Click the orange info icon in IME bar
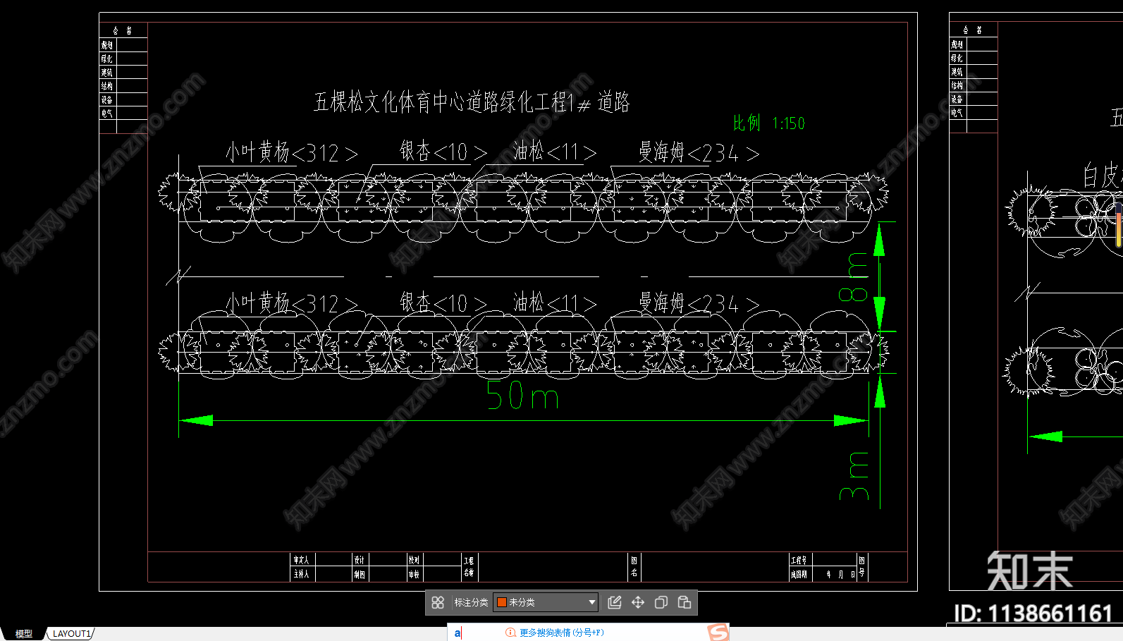The image size is (1123, 641). [x=510, y=633]
